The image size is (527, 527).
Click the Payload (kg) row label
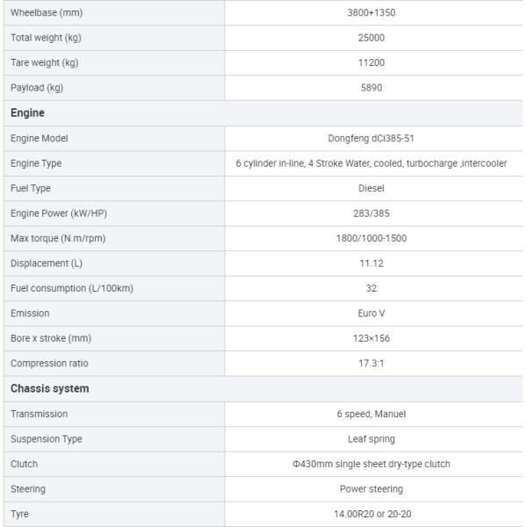[x=37, y=88]
